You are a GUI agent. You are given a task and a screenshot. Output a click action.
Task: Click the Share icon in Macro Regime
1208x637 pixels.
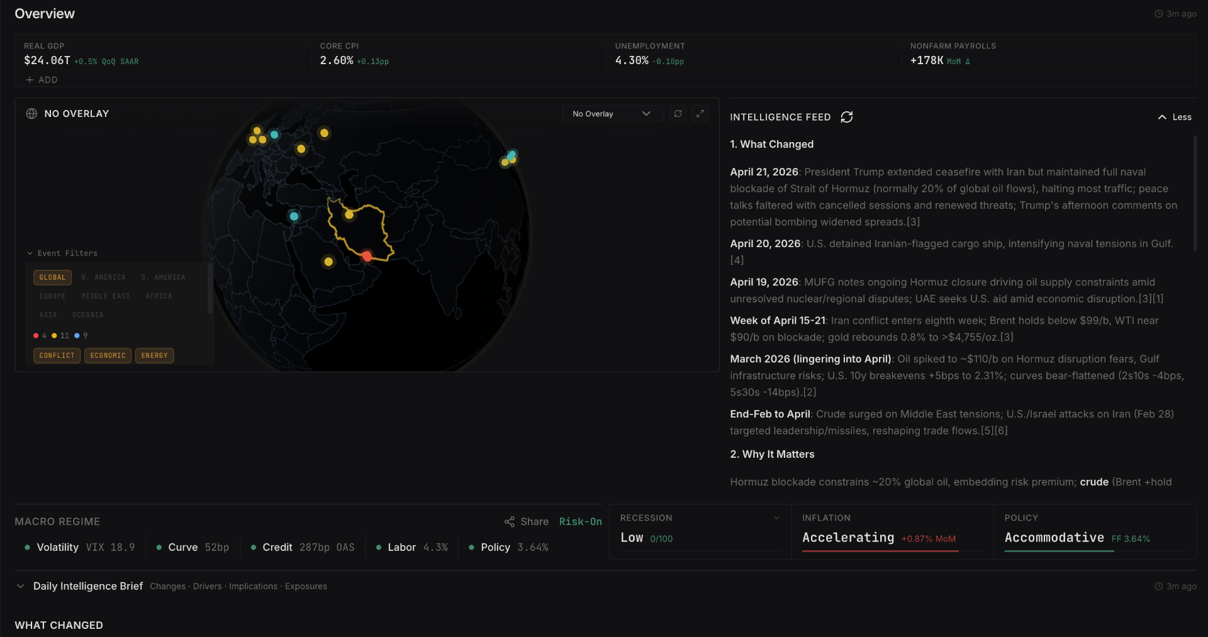(x=510, y=522)
